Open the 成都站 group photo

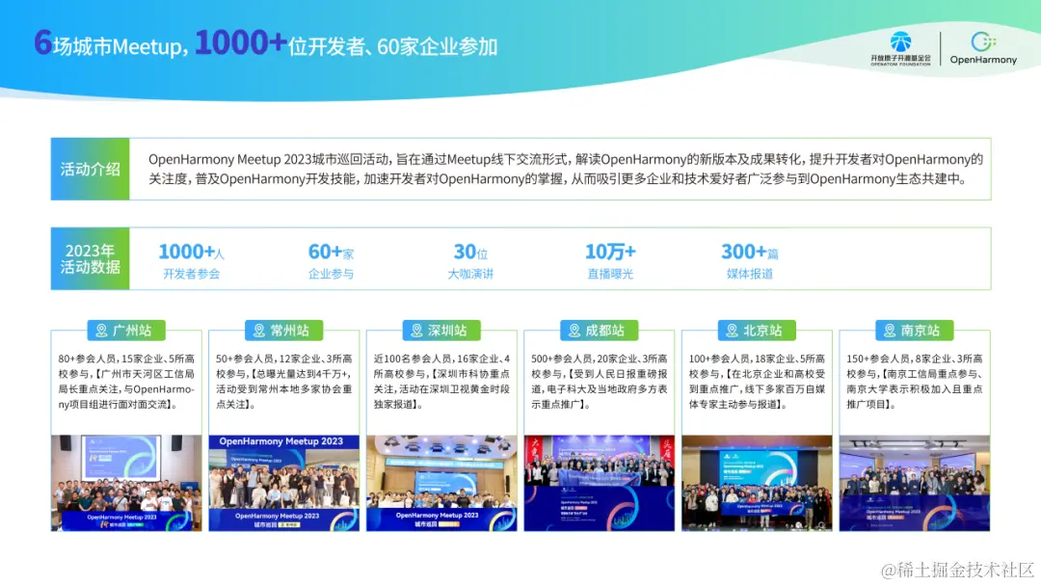[x=600, y=483]
